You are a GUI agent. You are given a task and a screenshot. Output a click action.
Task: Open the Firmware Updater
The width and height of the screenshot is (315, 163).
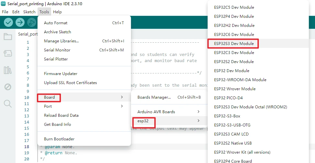(x=84, y=73)
